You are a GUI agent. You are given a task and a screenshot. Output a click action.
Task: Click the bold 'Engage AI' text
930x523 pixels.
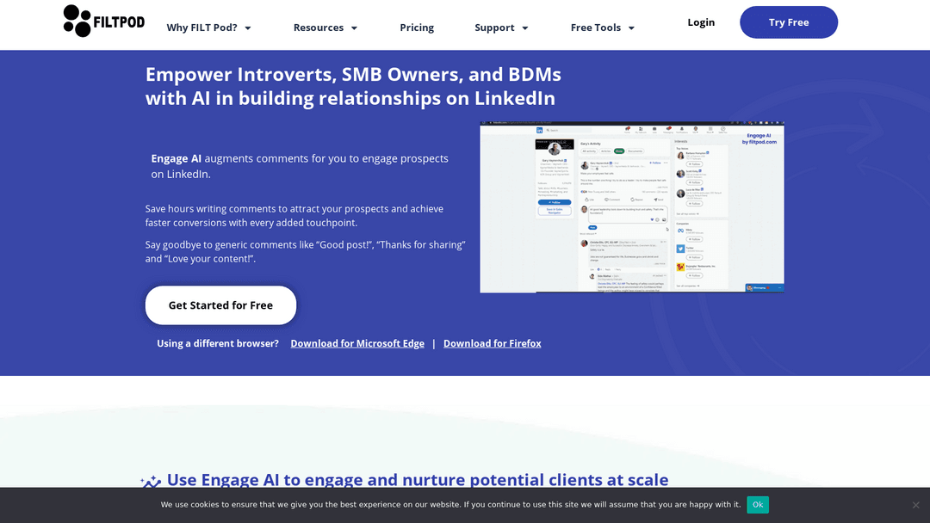177,159
